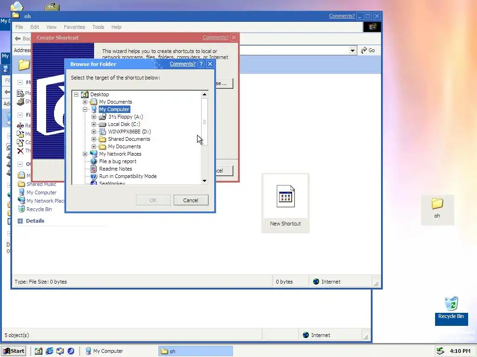Open the View menu in oh window

[51, 27]
